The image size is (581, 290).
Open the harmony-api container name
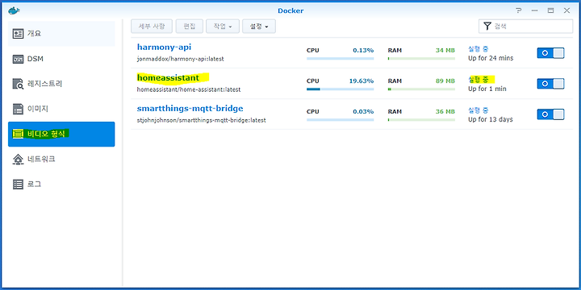point(164,47)
